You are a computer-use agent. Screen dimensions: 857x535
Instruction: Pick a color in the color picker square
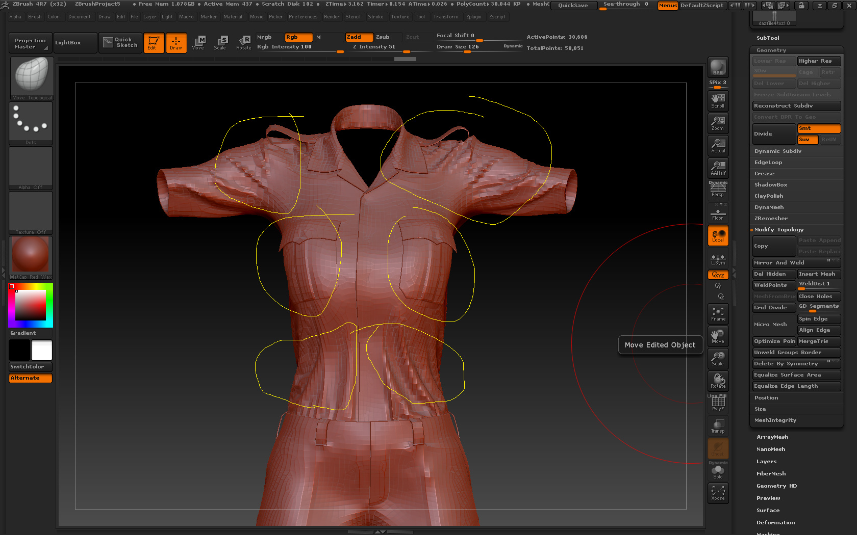point(31,305)
